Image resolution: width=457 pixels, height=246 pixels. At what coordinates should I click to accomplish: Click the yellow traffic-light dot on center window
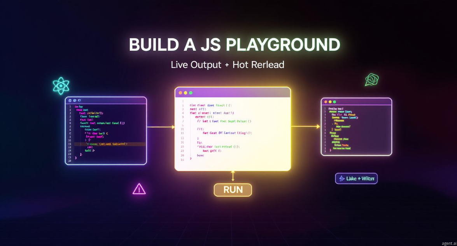(x=186, y=92)
